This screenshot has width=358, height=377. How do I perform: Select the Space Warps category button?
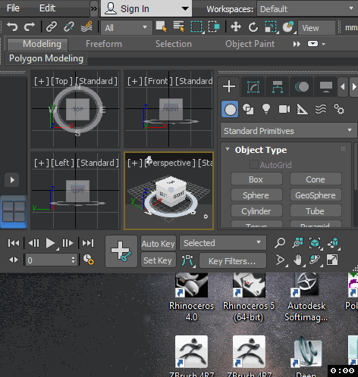coord(321,109)
